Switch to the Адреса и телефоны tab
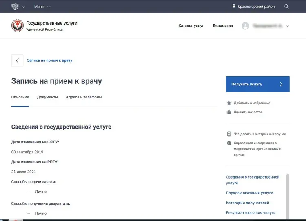The height and width of the screenshot is (221, 306). point(84,97)
